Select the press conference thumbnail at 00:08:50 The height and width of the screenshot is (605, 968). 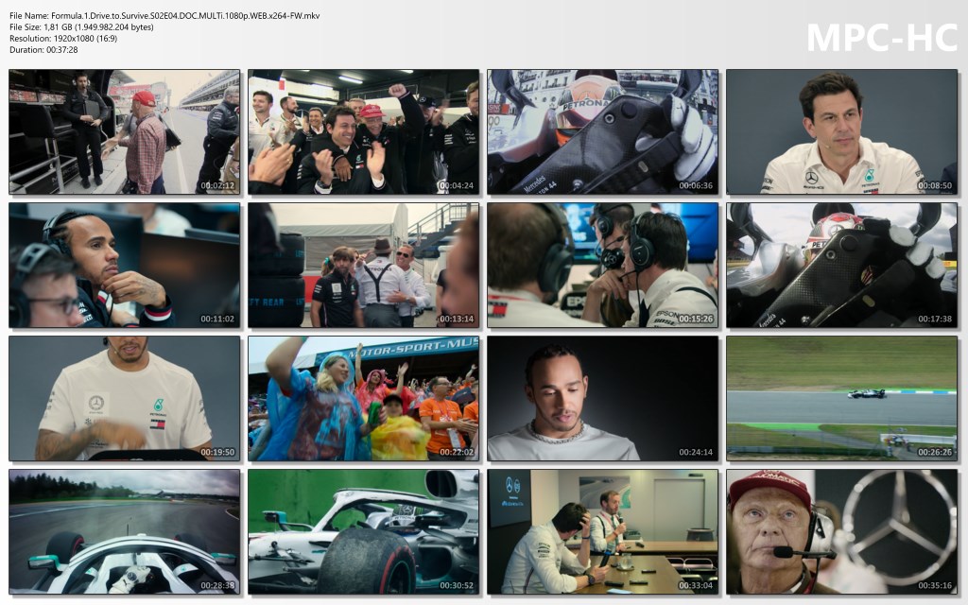click(x=841, y=131)
